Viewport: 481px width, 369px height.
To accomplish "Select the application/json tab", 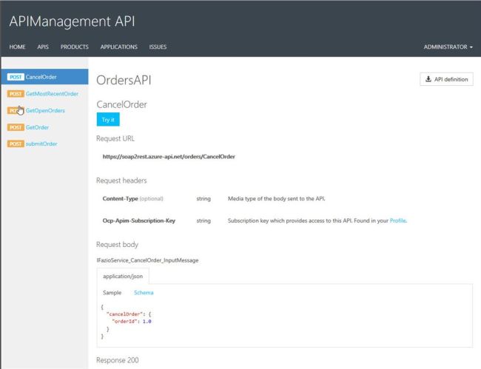I will [124, 276].
